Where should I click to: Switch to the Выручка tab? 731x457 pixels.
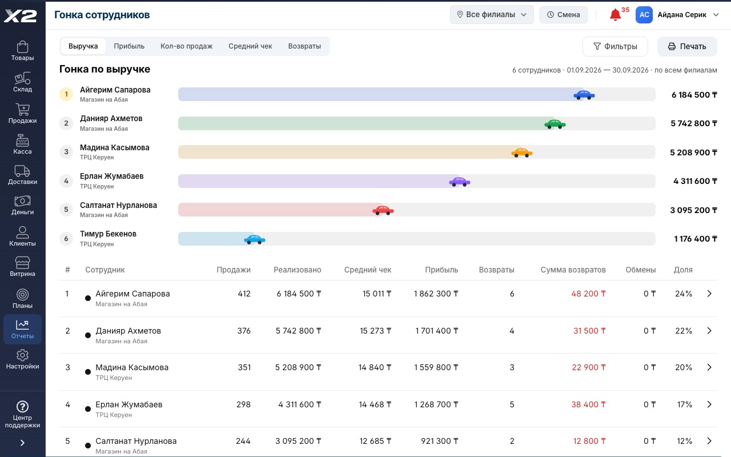coord(83,46)
